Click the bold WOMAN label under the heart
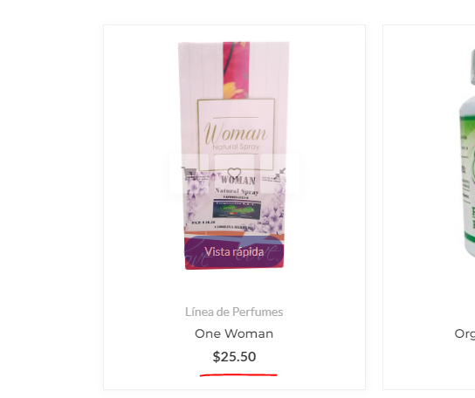Image resolution: width=475 pixels, height=398 pixels. pyautogui.click(x=237, y=180)
